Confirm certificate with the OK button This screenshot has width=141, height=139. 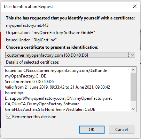point(92,130)
